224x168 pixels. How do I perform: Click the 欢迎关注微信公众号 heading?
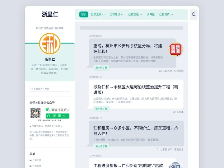click(x=42, y=103)
